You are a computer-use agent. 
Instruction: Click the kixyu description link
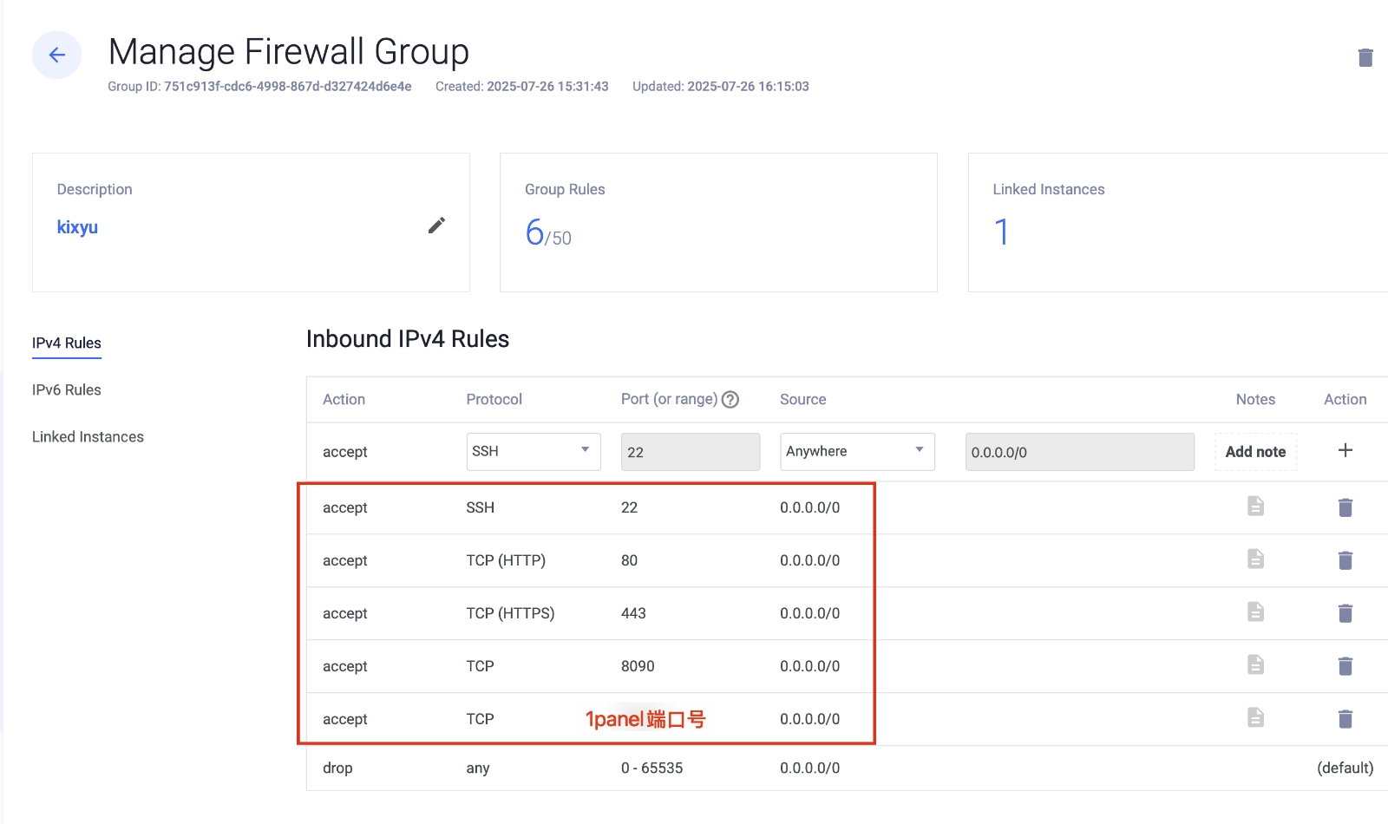(77, 227)
